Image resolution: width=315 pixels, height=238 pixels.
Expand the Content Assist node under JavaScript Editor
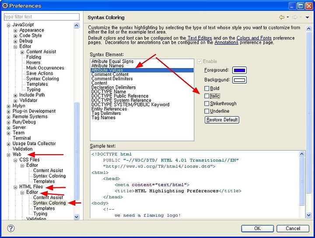pyautogui.click(x=22, y=52)
